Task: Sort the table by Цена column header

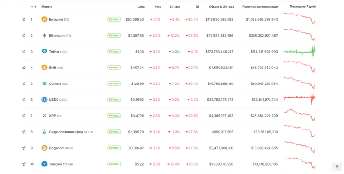Action: [x=141, y=7]
